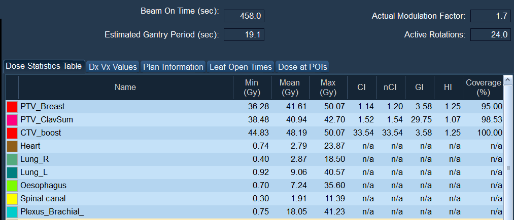
Task: Click the pink PTV_ClavSum color swatch
Action: click(12, 120)
